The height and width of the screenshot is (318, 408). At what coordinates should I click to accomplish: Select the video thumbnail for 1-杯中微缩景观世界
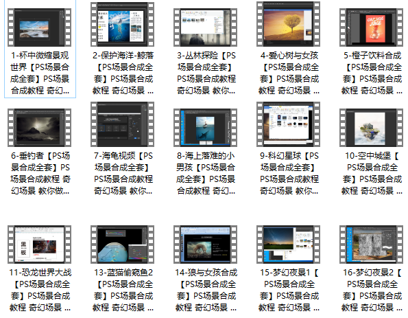point(39,27)
